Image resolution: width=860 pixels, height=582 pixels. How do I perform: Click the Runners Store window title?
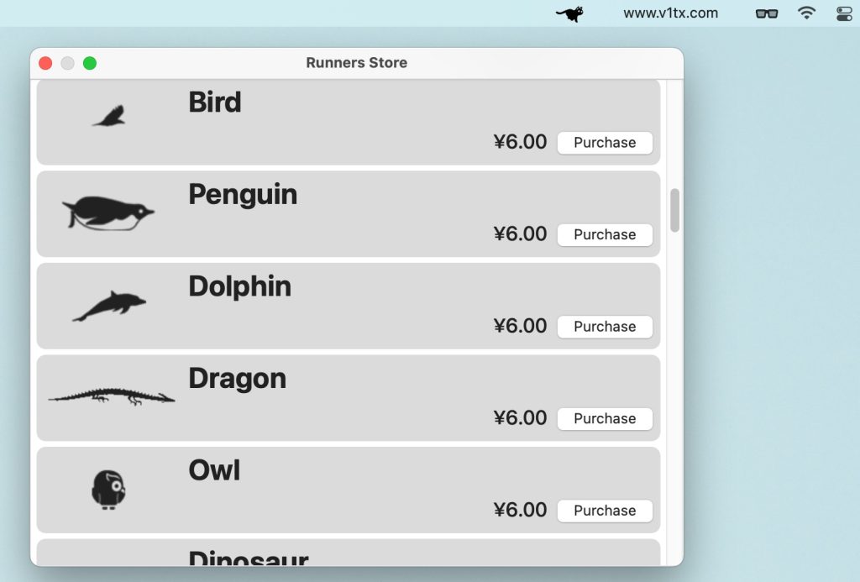click(357, 63)
